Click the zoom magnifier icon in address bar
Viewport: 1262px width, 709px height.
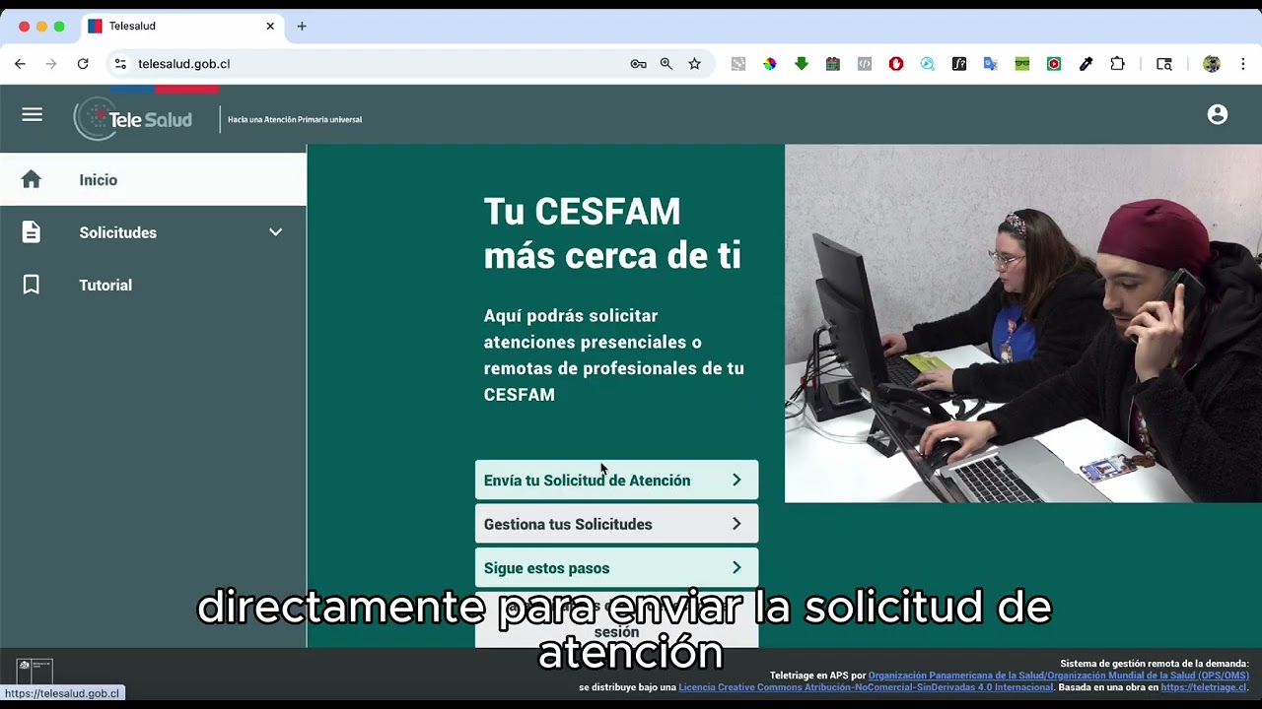pyautogui.click(x=666, y=64)
